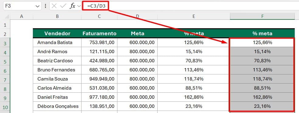This screenshot has width=299, height=113.
Task: Select column E header
Action: [x=194, y=16]
